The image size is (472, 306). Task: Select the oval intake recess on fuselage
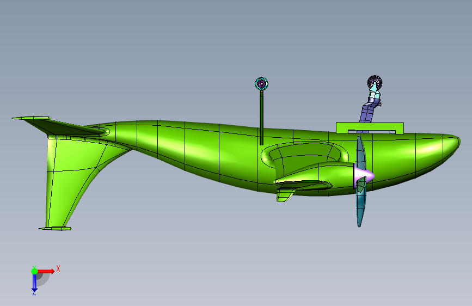point(304,155)
